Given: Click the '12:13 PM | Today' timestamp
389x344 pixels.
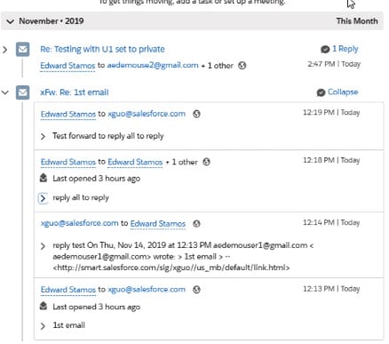Looking at the screenshot, I should tap(331, 289).
